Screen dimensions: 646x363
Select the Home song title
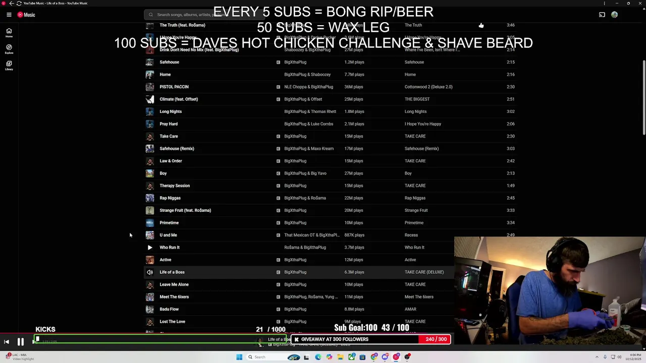point(165,75)
